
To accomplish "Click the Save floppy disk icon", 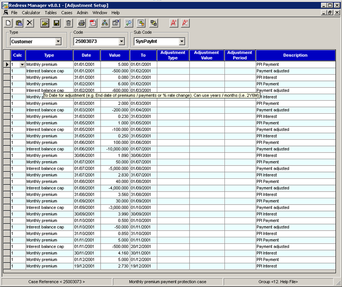I will coord(56,23).
